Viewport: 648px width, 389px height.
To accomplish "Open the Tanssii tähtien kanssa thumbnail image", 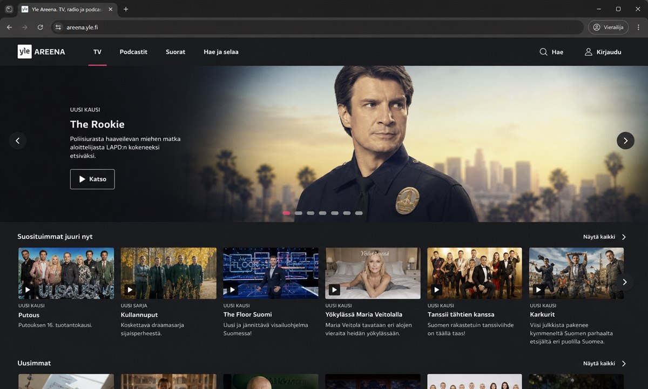I will click(475, 273).
